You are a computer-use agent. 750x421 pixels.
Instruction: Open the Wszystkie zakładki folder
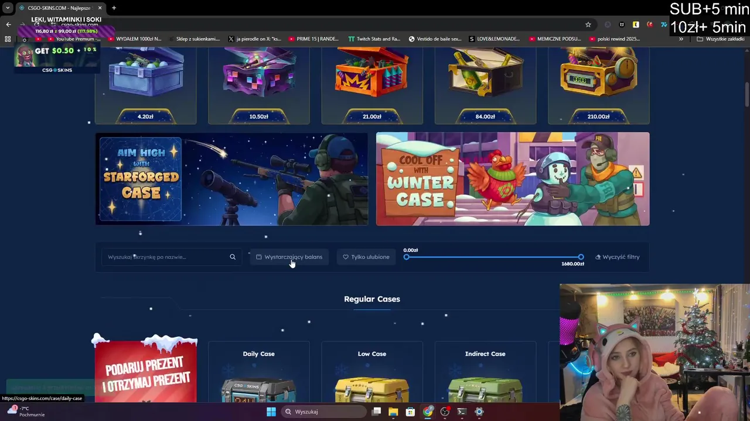click(x=720, y=39)
